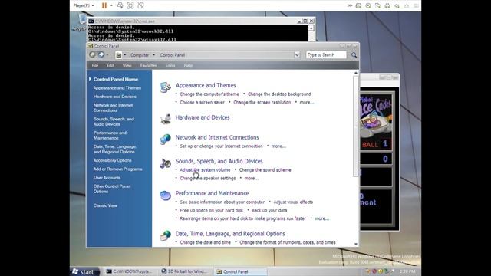Screen dimensions: 491x276
Task: Click the Control Panel vertical scrollbar thumb
Action: coord(356,126)
